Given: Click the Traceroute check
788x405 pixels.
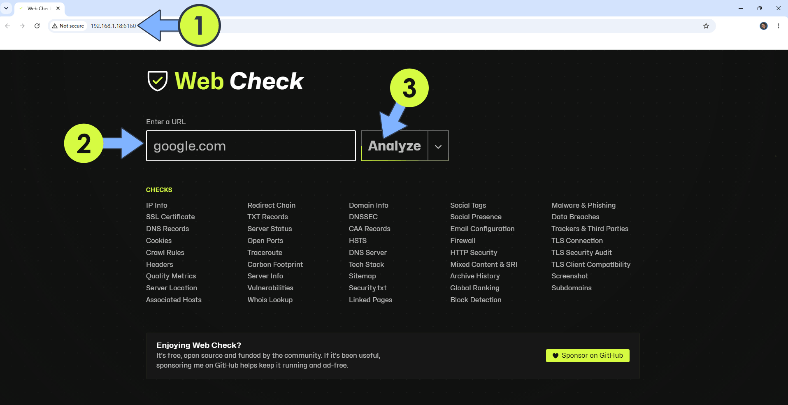Looking at the screenshot, I should [x=265, y=252].
